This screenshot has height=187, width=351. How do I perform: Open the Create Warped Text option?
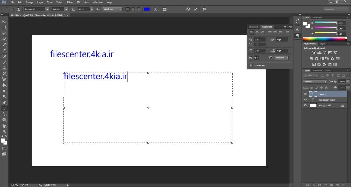pyautogui.click(x=156, y=9)
